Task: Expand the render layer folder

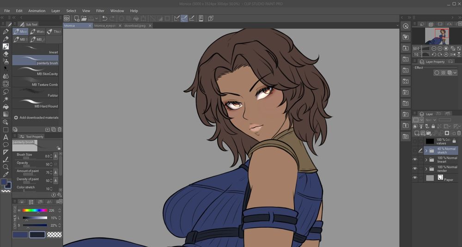Action: (426, 169)
